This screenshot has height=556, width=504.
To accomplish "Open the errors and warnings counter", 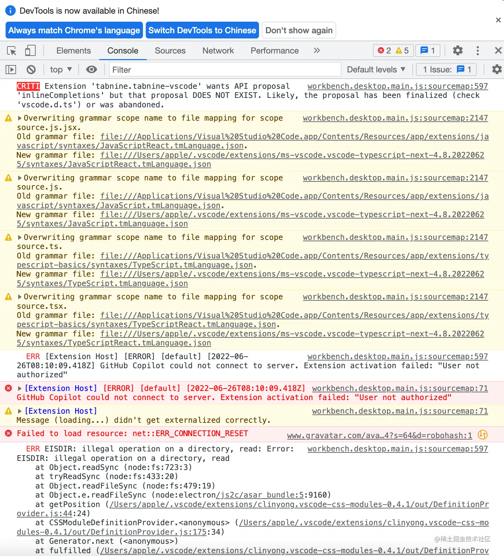I will tap(393, 51).
